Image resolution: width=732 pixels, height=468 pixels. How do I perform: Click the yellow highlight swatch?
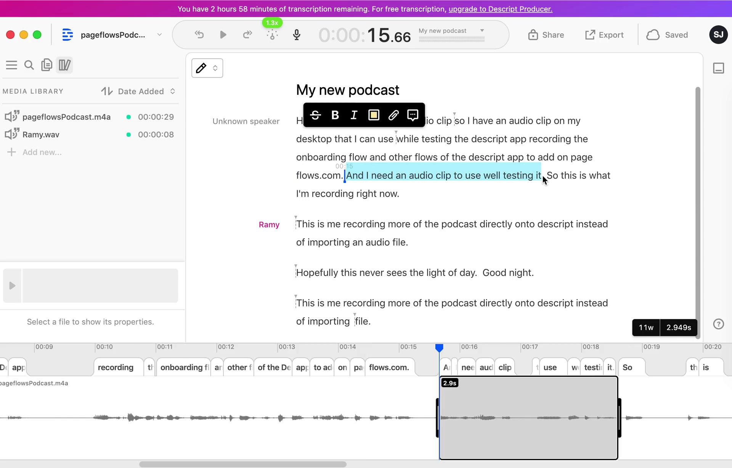click(x=374, y=115)
